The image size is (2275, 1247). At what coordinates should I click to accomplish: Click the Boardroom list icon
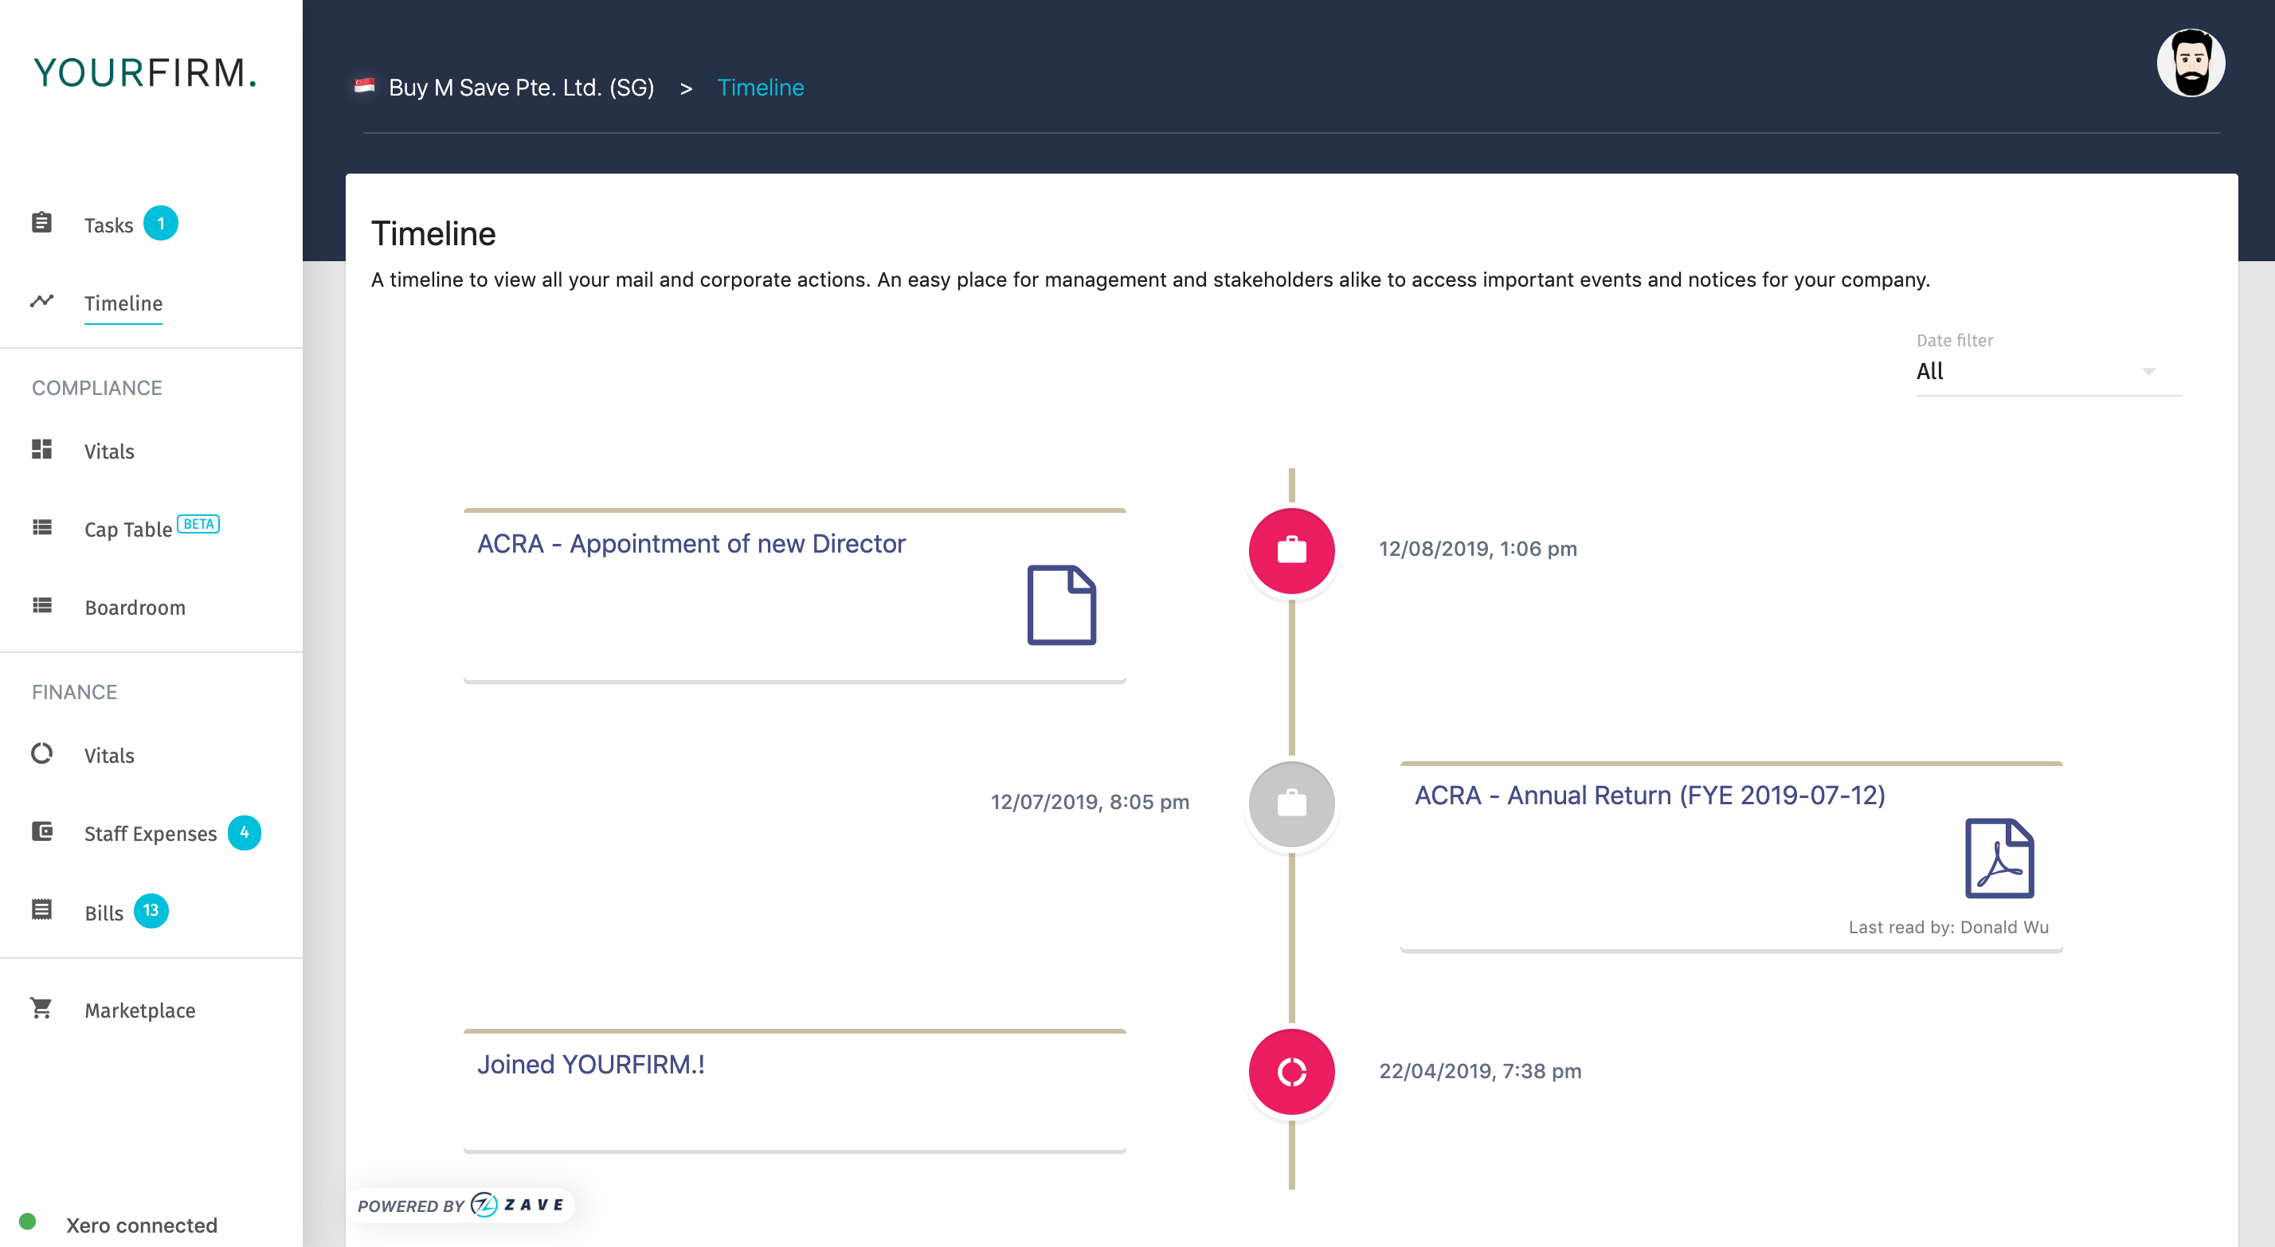(x=41, y=605)
